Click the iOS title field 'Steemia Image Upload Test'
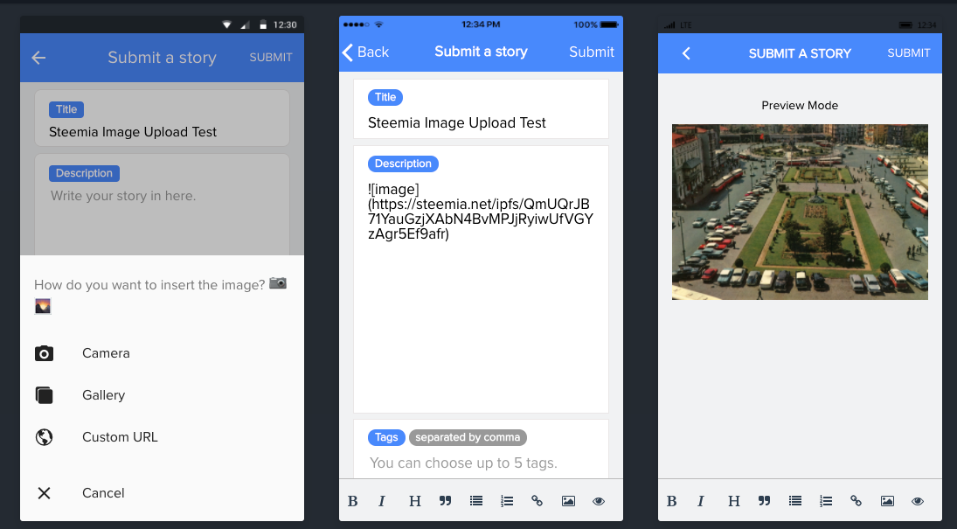 click(456, 122)
